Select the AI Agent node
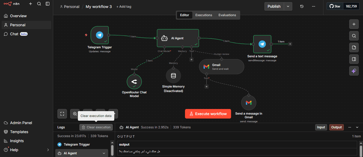363x157 pixels. [178, 38]
